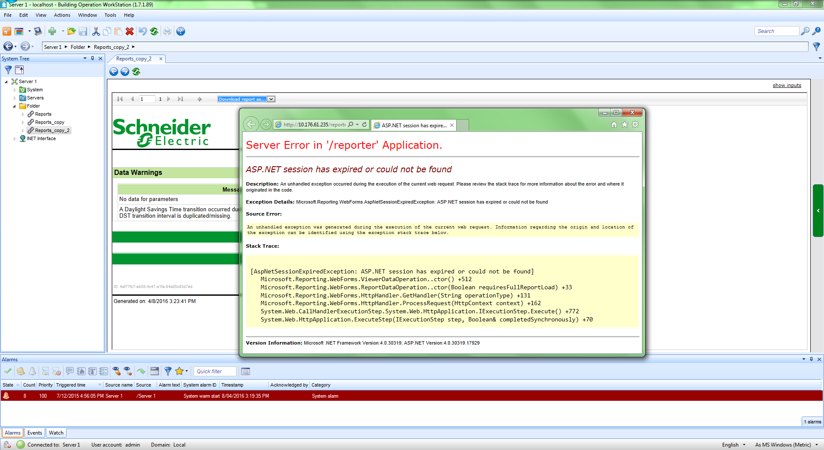Image resolution: width=824 pixels, height=450 pixels.
Task: Click the Print icon in toolbar
Action: (x=167, y=31)
